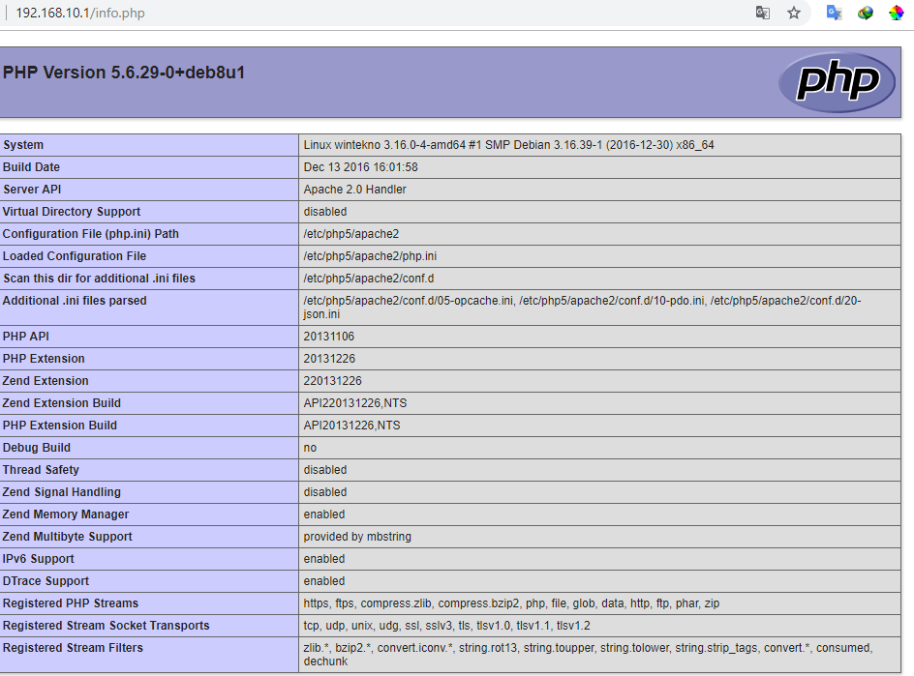Screen dimensions: 914x676
Task: Click the transports list 'tcp, udp, unix'
Action: coord(446,626)
